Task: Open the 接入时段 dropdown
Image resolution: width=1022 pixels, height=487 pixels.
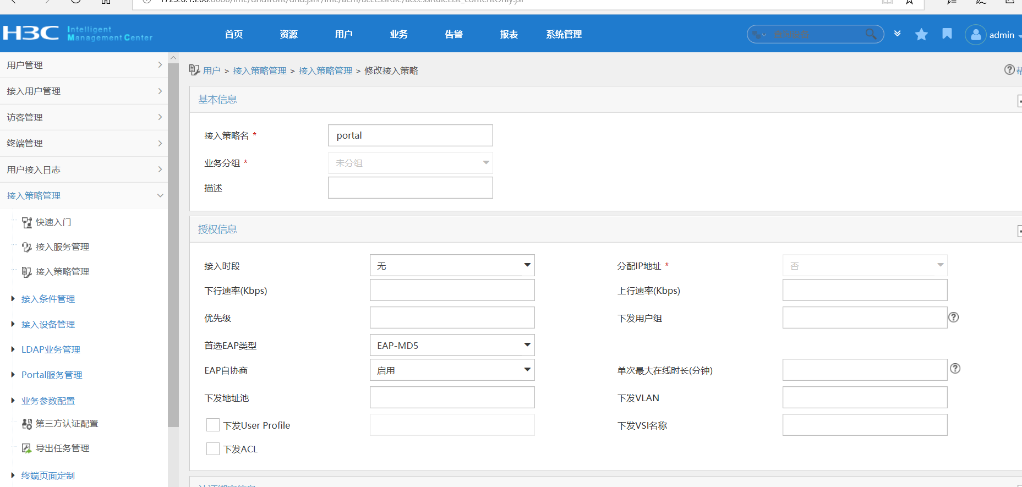Action: 452,265
